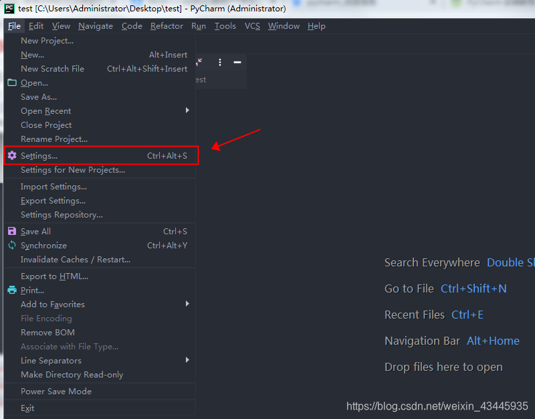Open Settings for New Projects...
Viewport: 535px width, 419px height.
100,170
